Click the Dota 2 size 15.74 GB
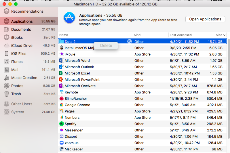The height and width of the screenshot is (153, 230). click(x=215, y=42)
